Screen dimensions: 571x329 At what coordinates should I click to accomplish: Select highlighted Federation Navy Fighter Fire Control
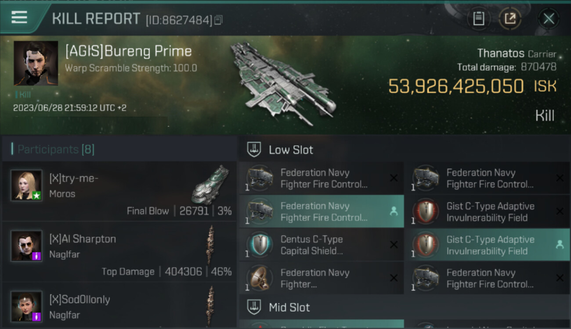point(321,211)
